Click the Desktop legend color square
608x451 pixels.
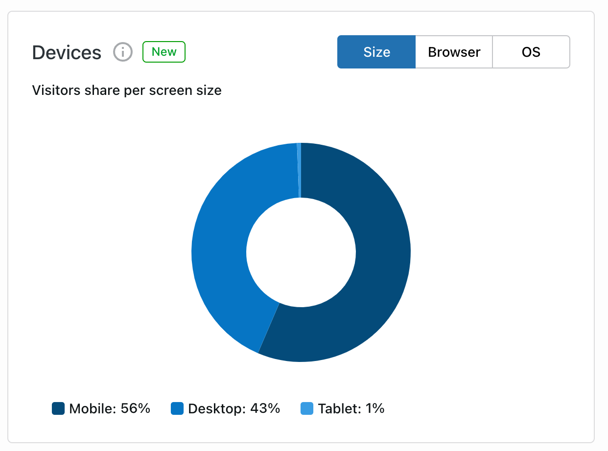point(177,408)
